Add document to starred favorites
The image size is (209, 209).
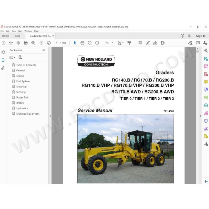pyautogui.click(x=11, y=43)
